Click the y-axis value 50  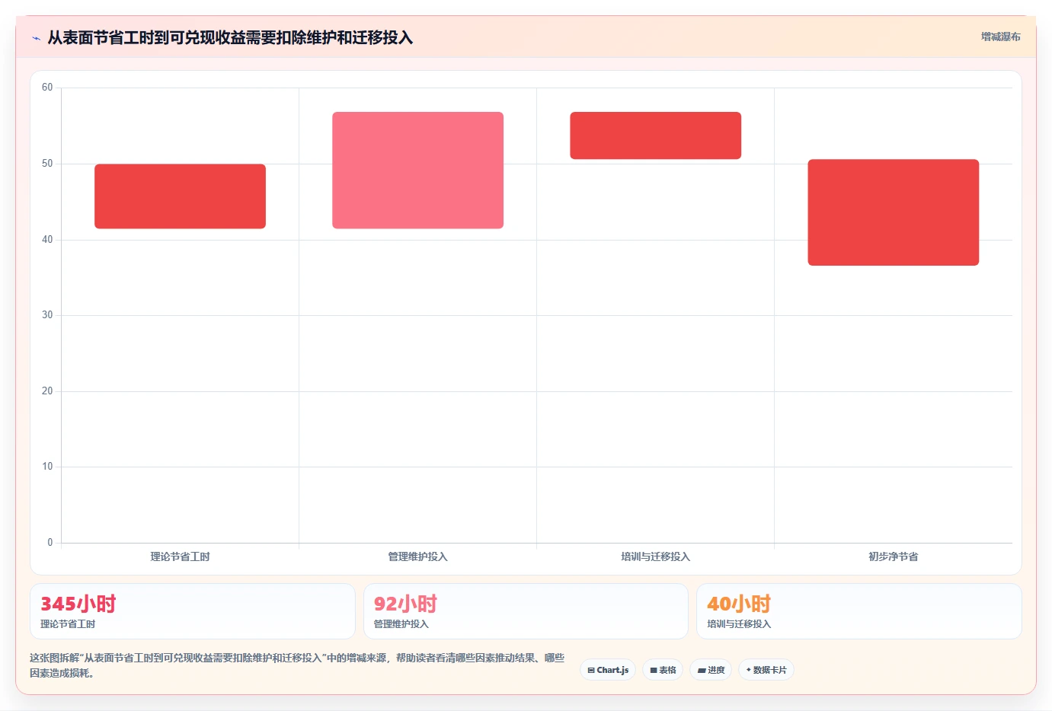point(47,164)
